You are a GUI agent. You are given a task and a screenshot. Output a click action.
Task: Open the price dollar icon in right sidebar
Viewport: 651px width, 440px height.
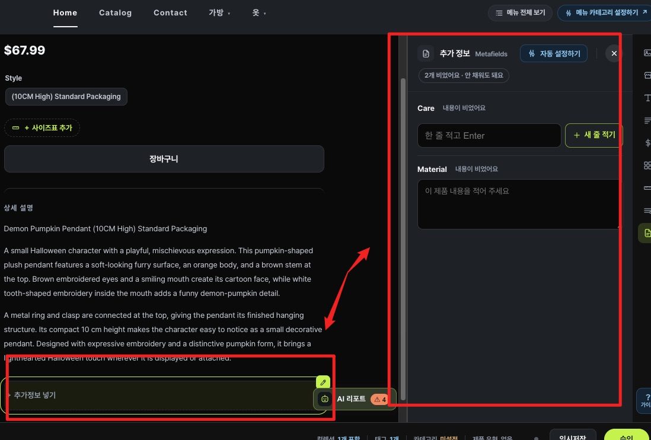pos(647,143)
